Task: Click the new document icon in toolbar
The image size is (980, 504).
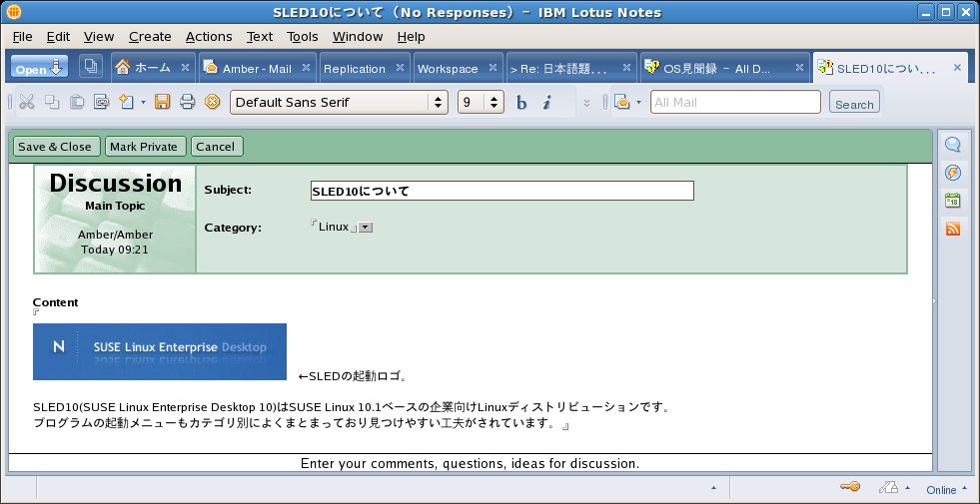Action: pyautogui.click(x=127, y=102)
